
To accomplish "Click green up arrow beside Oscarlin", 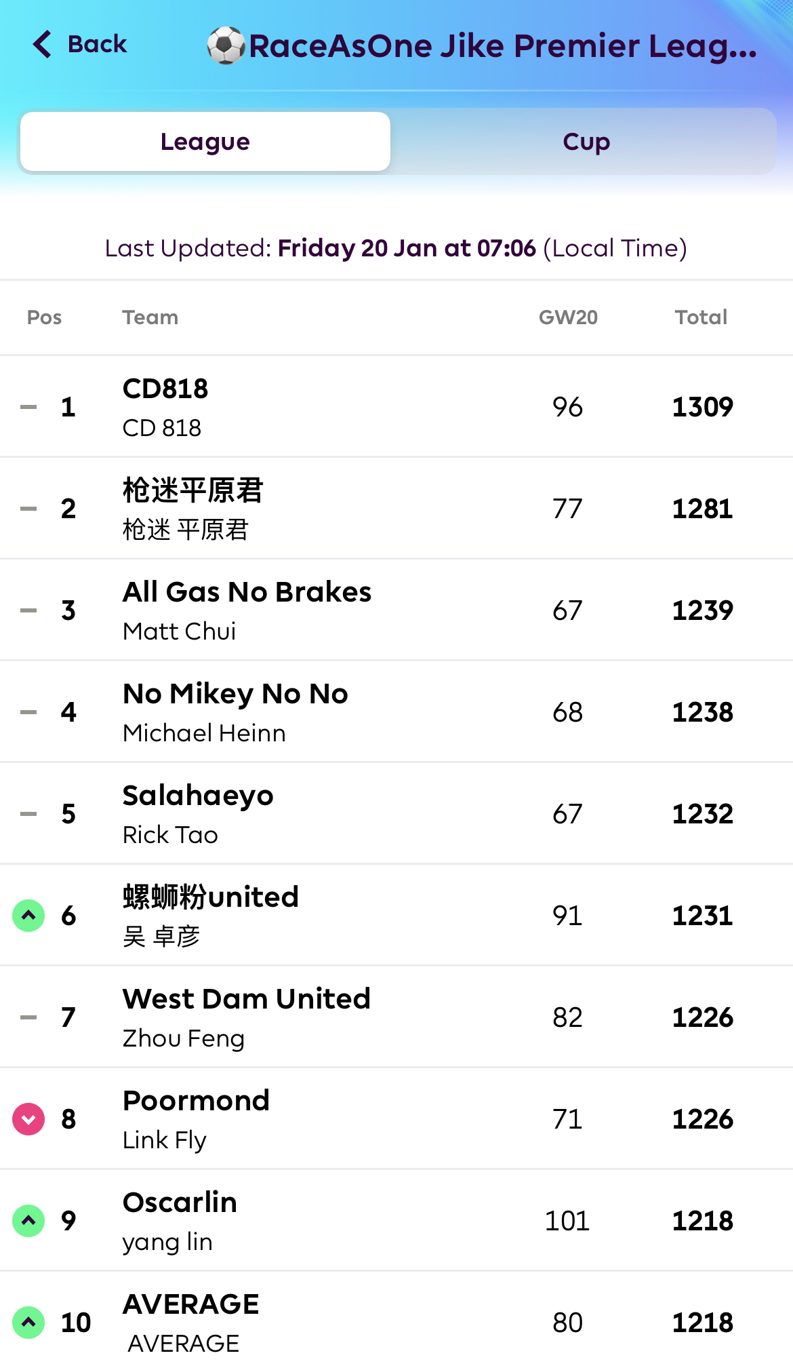I will pos(28,1221).
